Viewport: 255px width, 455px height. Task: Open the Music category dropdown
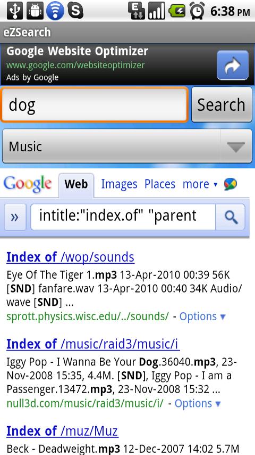pyautogui.click(x=127, y=146)
